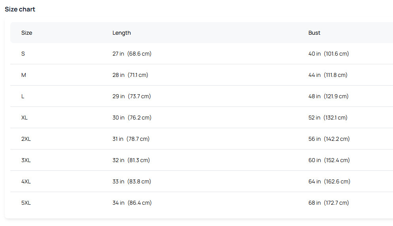Select the 3XL size row label

(26, 160)
